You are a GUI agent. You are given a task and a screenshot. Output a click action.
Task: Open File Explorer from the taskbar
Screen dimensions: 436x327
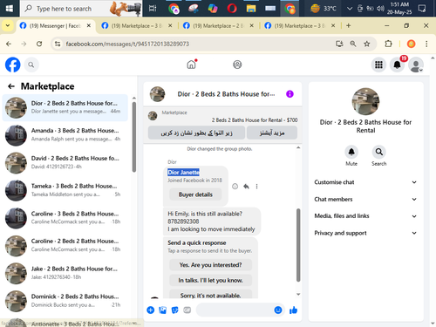251,9
